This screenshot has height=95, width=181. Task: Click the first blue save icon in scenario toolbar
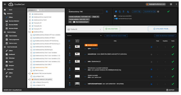[x=116, y=12]
